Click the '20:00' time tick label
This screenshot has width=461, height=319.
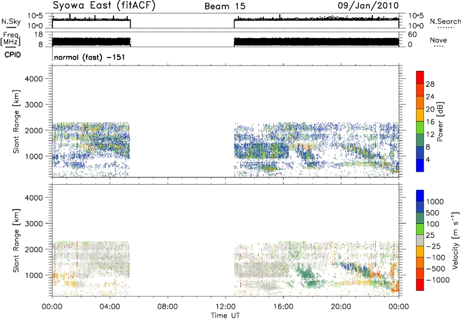click(341, 307)
